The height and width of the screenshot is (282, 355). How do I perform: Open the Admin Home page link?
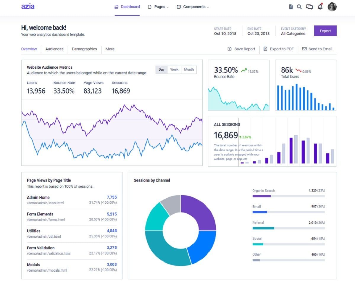tap(38, 197)
